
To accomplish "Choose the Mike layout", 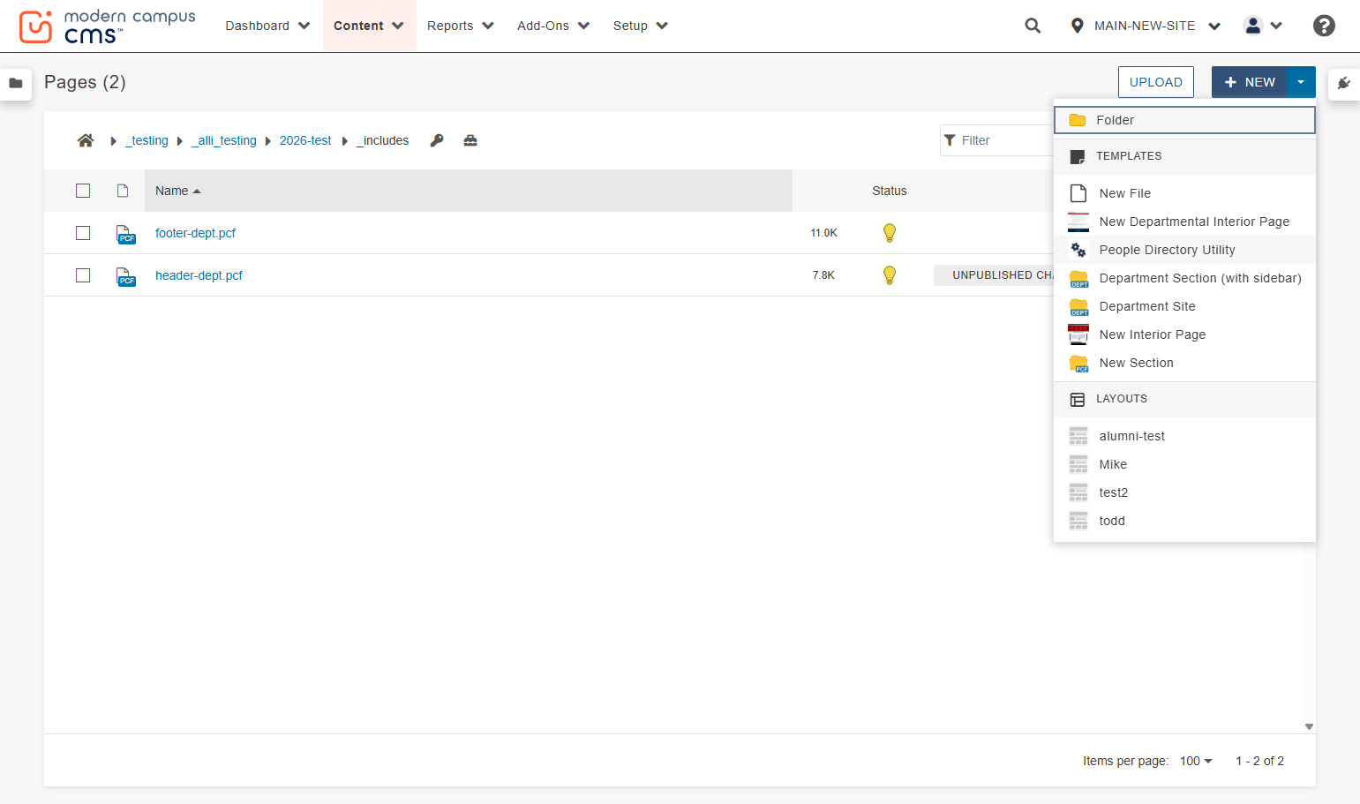I will 1184,464.
